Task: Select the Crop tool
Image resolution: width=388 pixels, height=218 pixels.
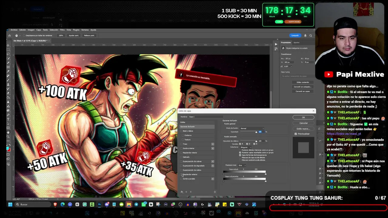Action: click(8, 63)
